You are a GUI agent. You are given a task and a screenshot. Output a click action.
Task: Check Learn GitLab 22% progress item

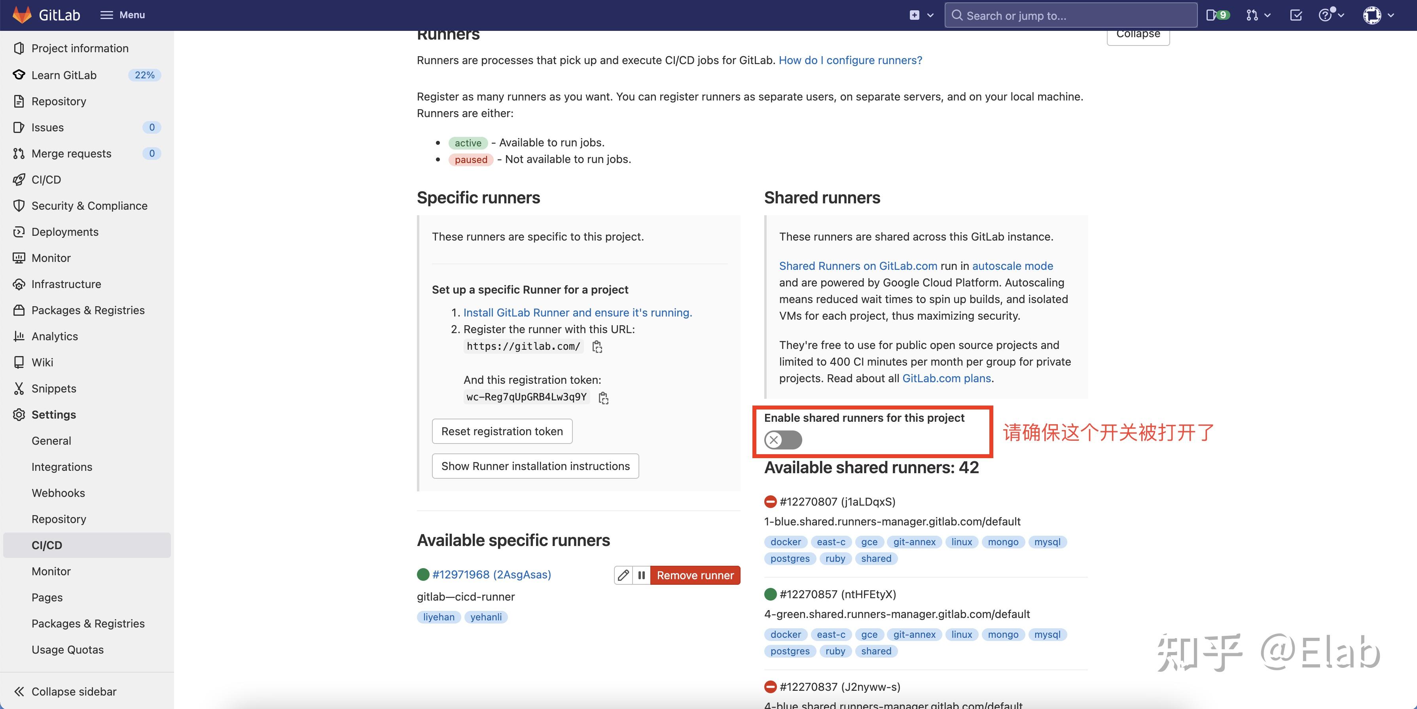(64, 75)
